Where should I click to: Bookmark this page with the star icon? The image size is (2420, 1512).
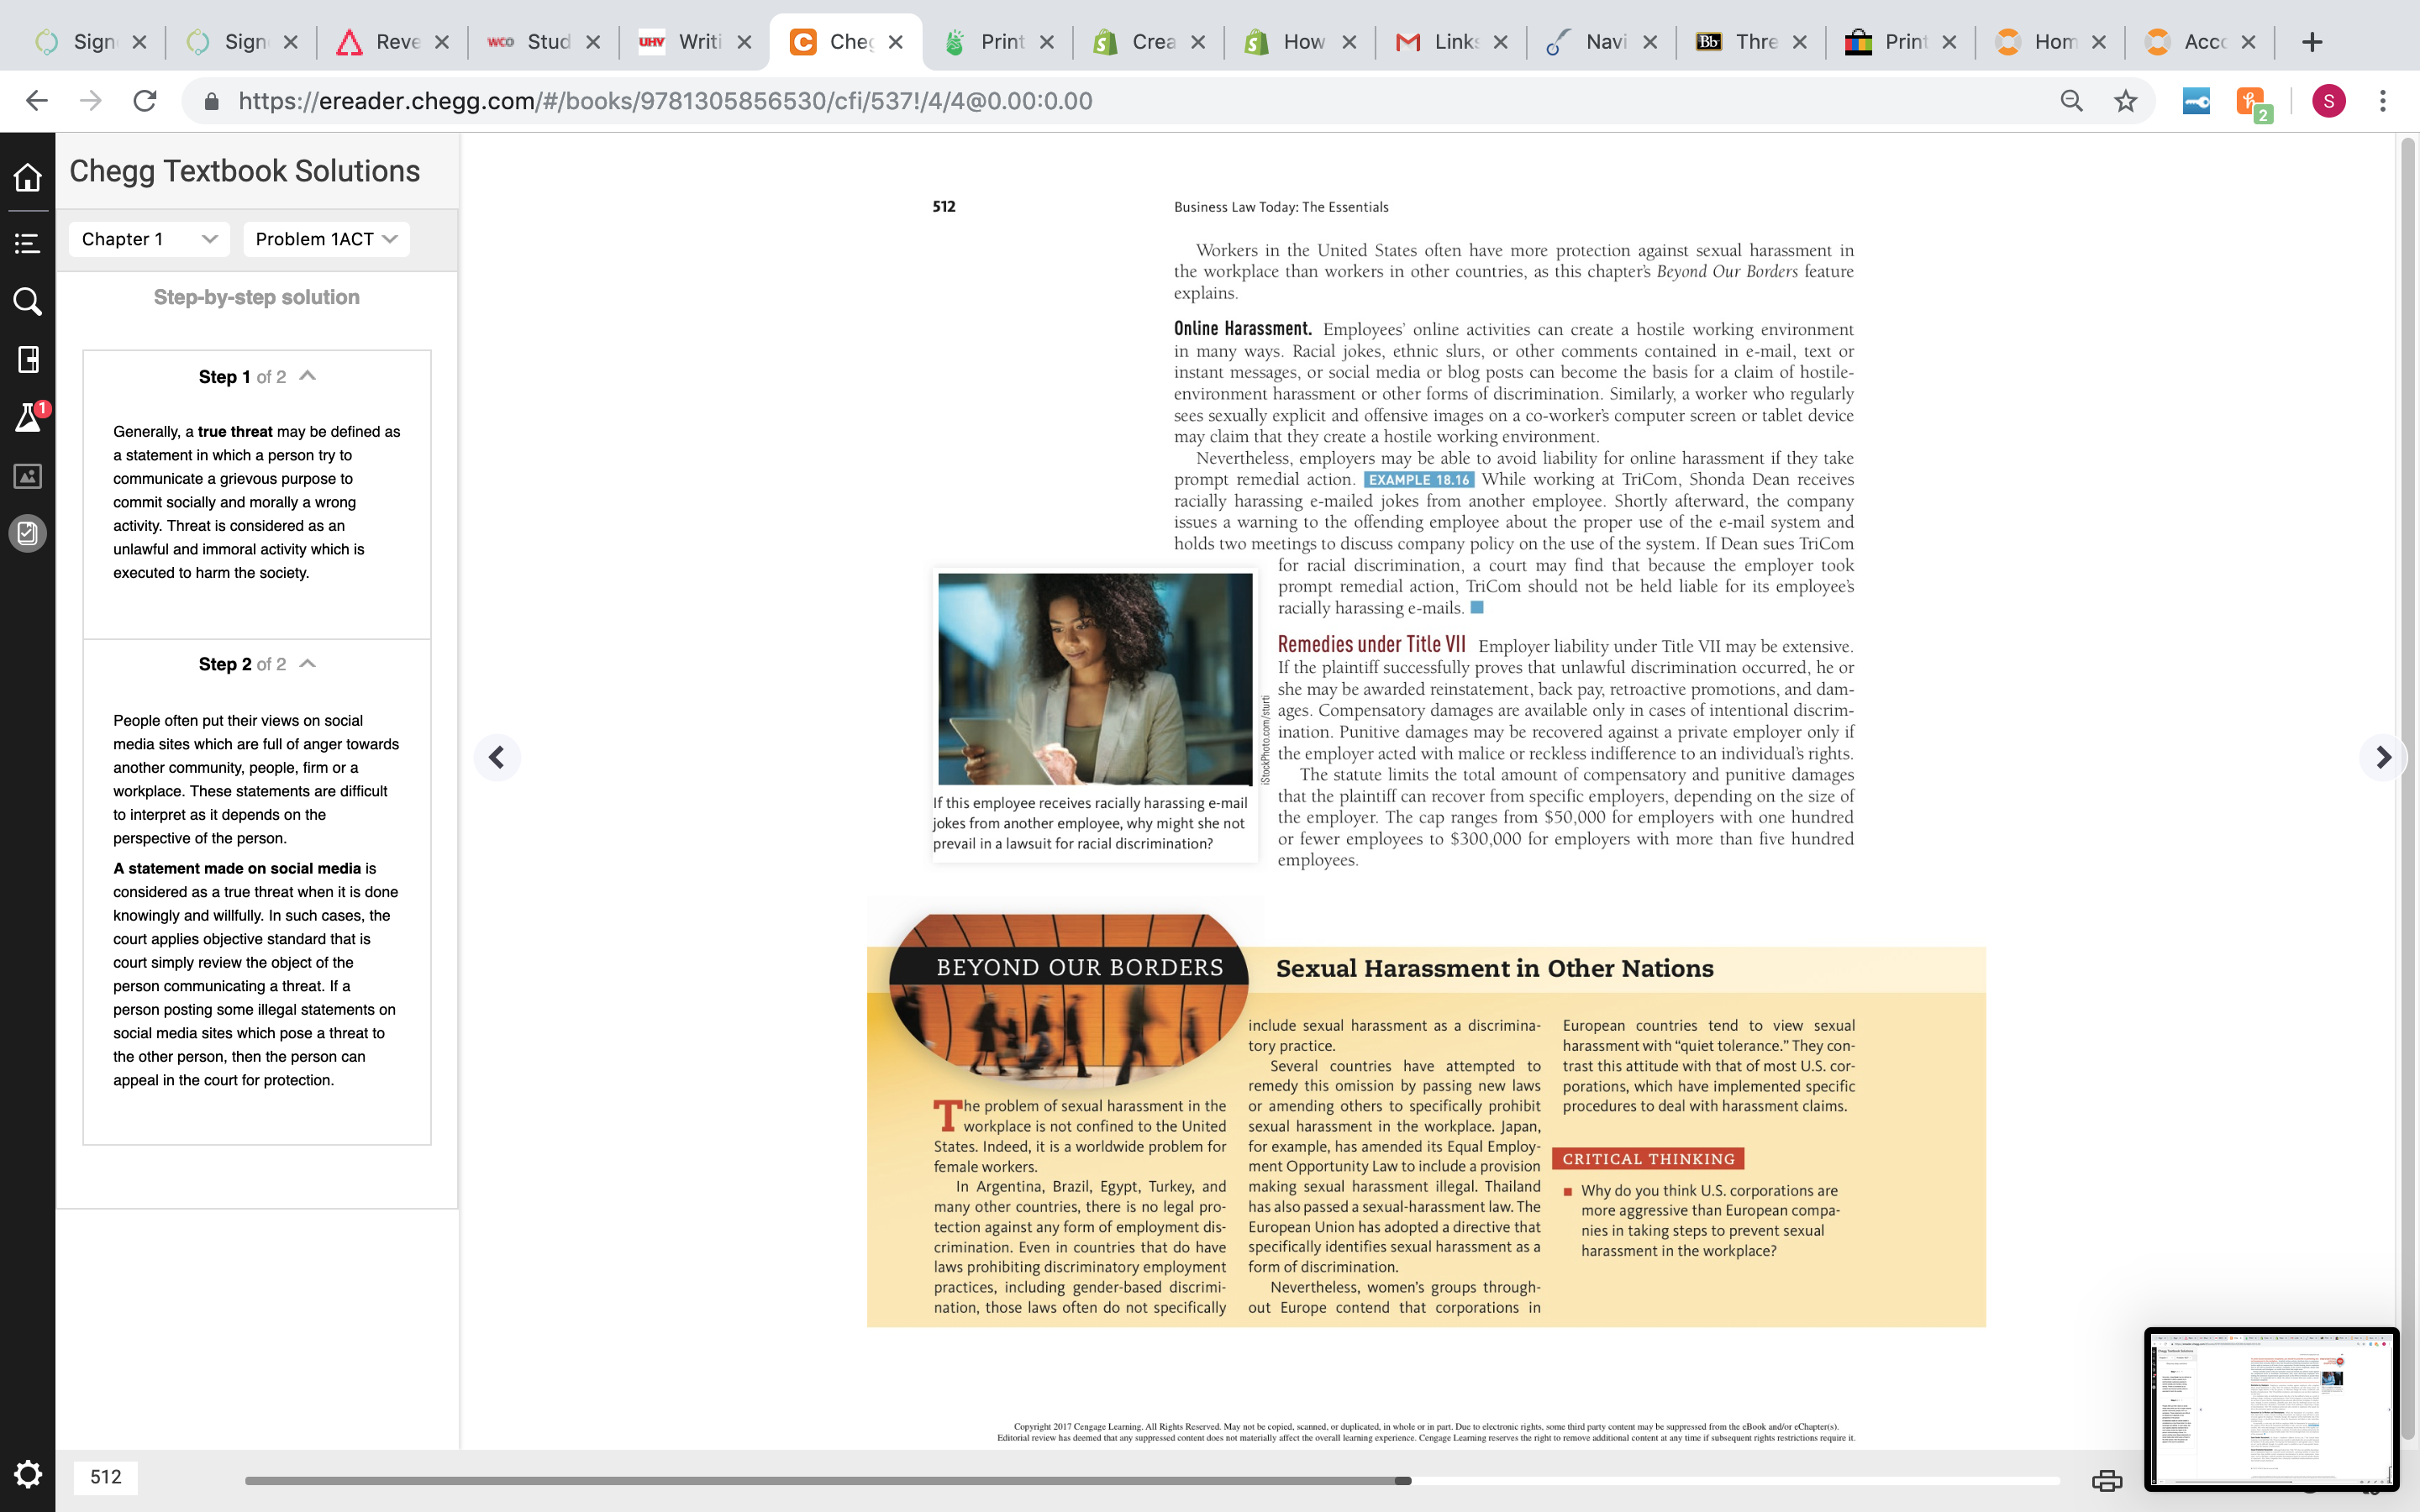[x=2125, y=101]
